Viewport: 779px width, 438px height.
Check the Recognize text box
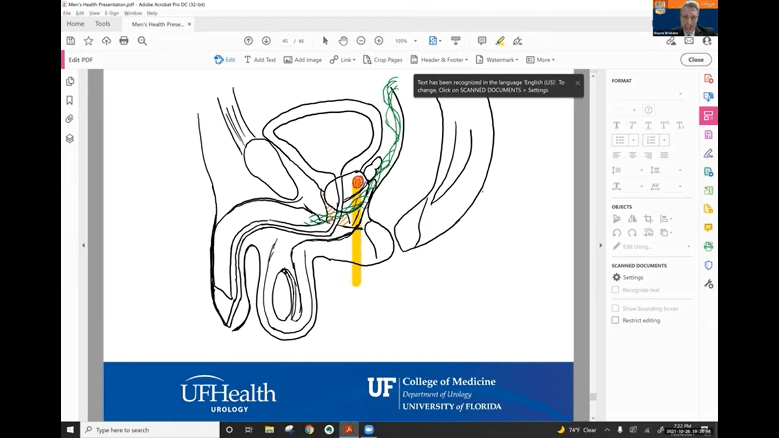coord(615,290)
